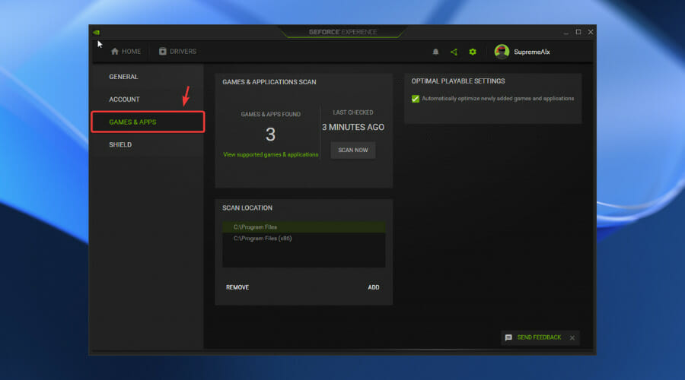Image resolution: width=685 pixels, height=380 pixels.
Task: Maximize the GeForce Experience window
Action: 578,32
